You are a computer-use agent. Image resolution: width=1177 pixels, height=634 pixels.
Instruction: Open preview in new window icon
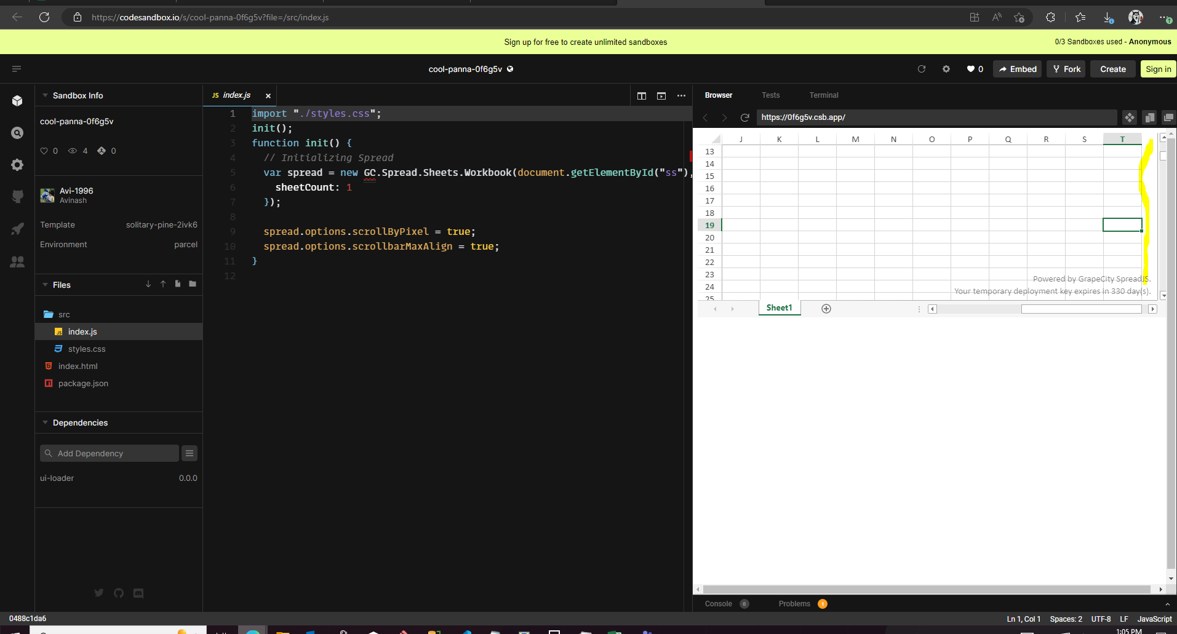coord(1168,117)
